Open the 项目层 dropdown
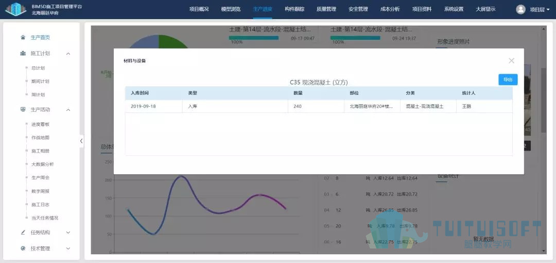 [540, 10]
